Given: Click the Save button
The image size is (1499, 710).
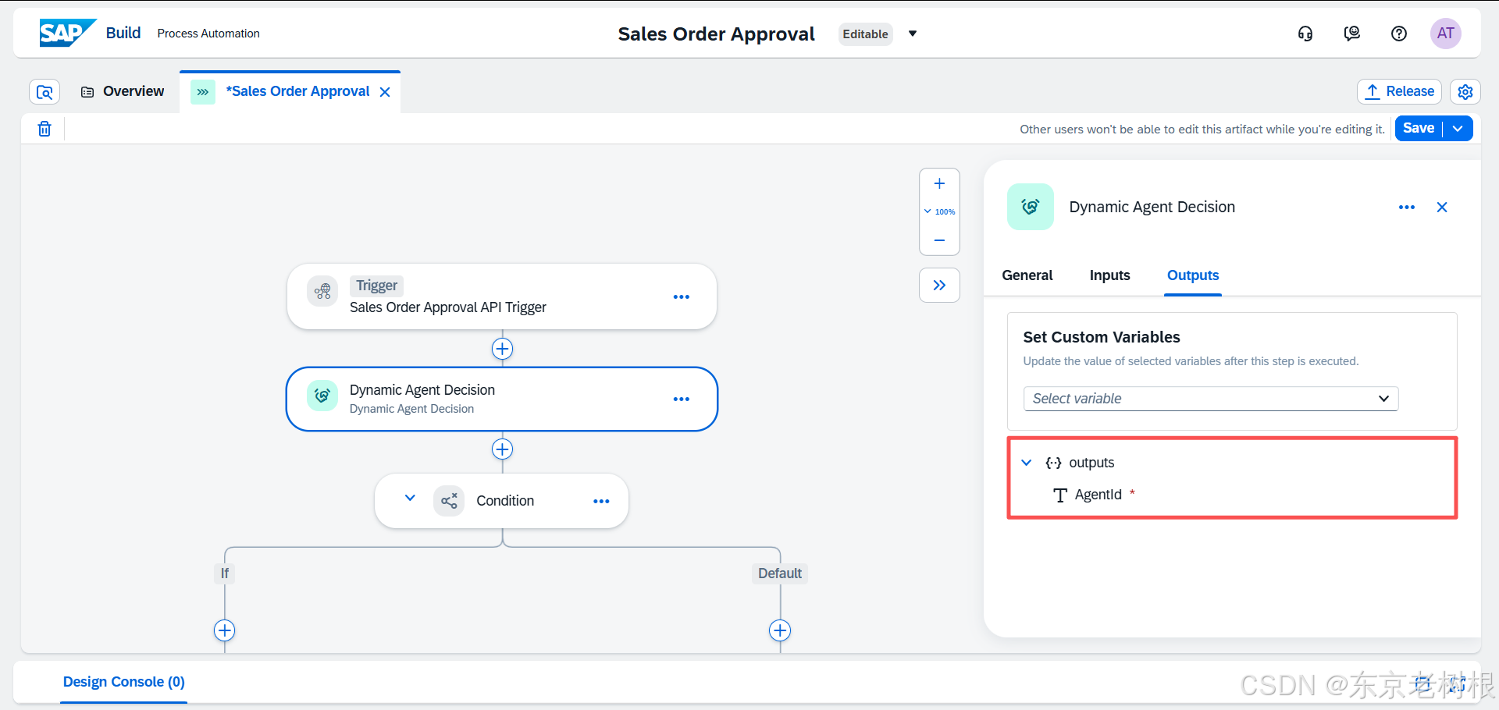Looking at the screenshot, I should click(1419, 129).
